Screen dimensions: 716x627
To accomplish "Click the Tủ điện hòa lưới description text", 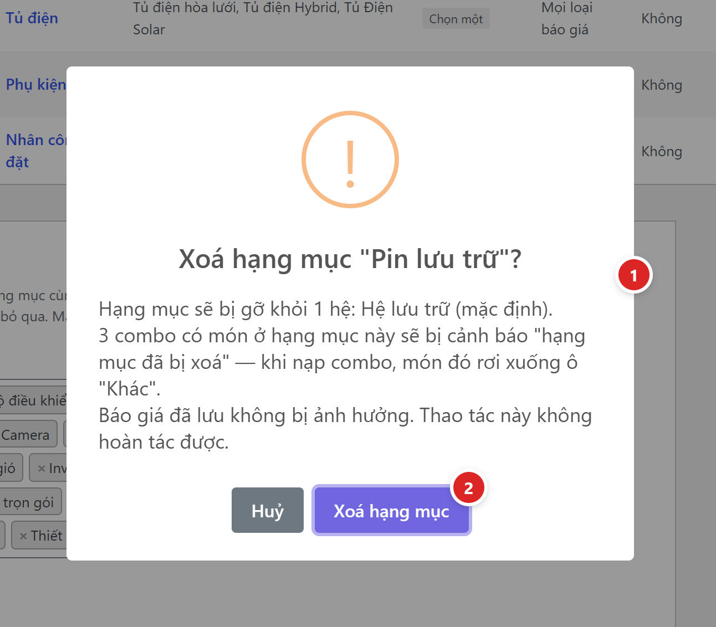I will coord(263,19).
